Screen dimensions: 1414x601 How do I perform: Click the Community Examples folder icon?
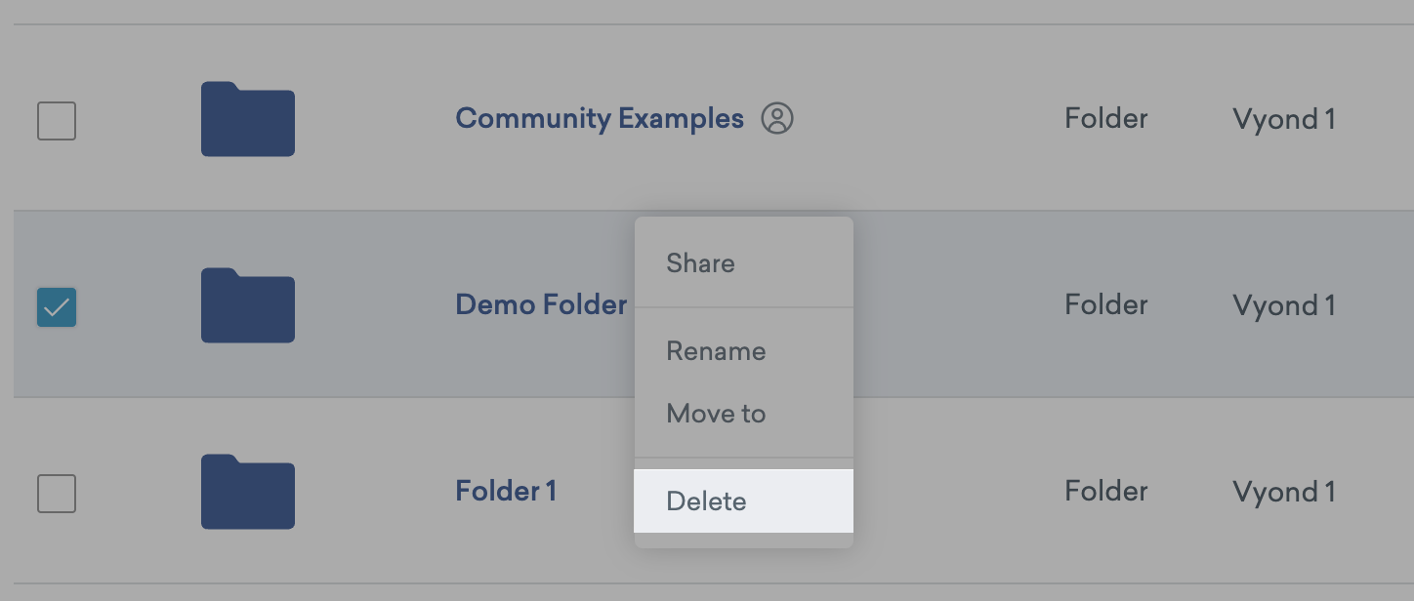tap(247, 119)
